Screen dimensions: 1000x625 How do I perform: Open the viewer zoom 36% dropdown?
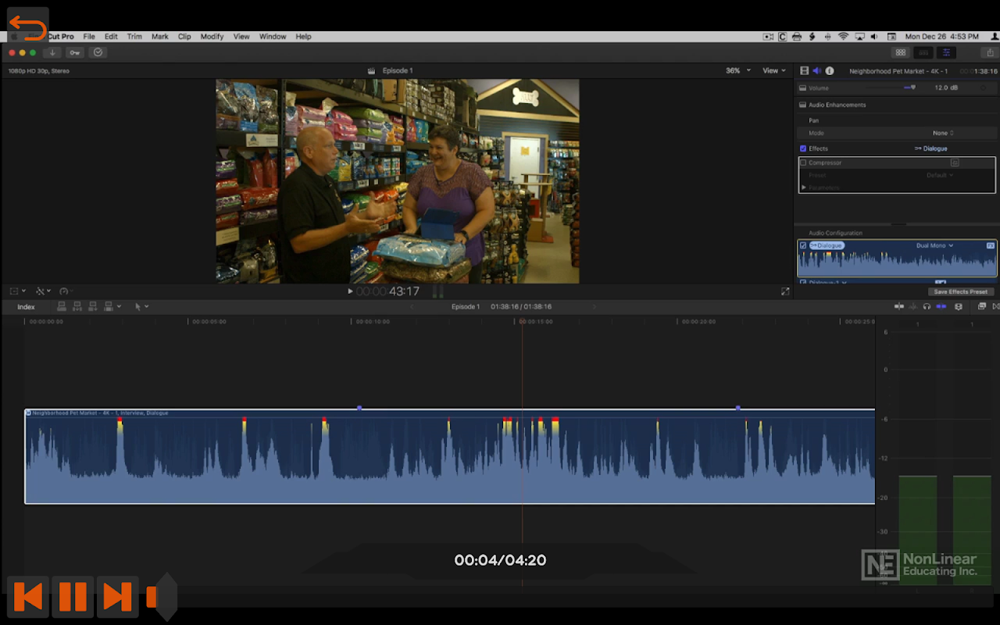[737, 70]
